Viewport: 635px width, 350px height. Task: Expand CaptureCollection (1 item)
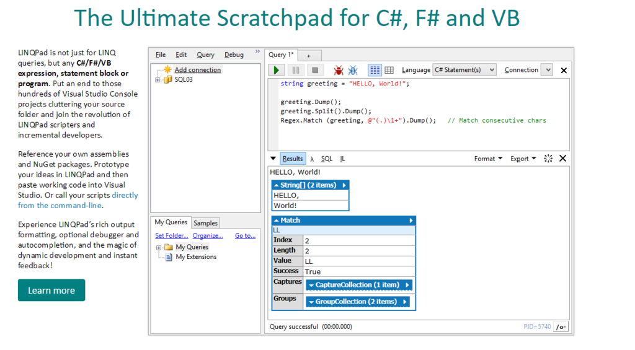359,285
